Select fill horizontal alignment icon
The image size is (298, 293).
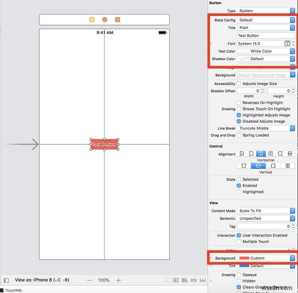(290, 153)
